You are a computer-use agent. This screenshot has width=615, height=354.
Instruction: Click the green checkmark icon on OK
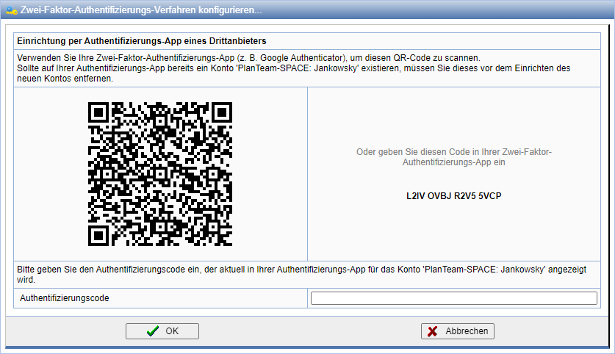tap(152, 331)
